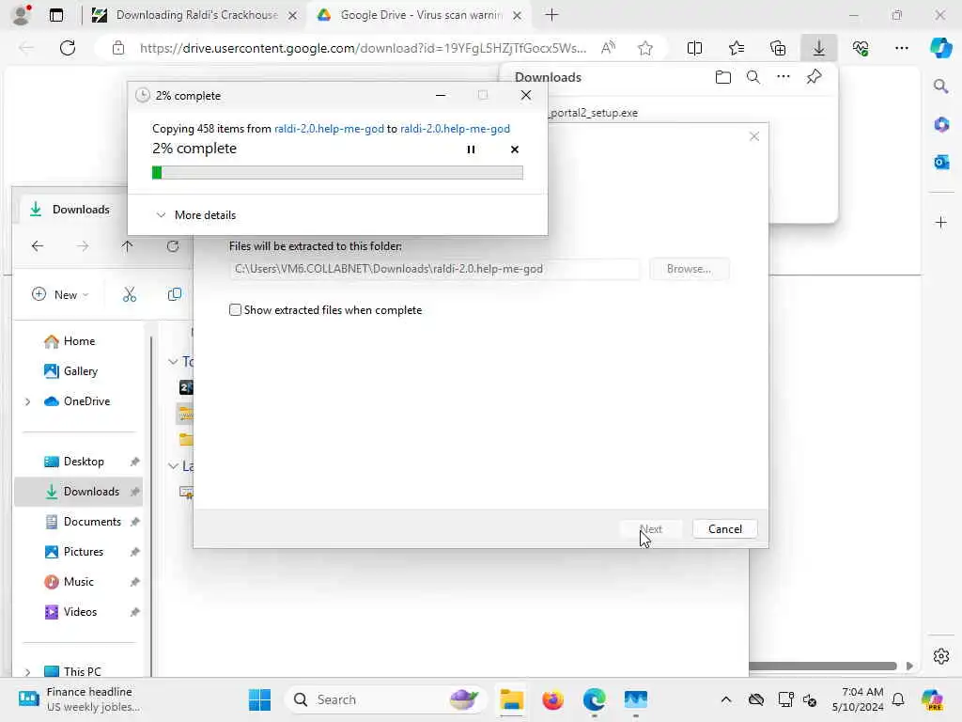Image resolution: width=962 pixels, height=722 pixels.
Task: Show hidden system tray icons
Action: pos(726,699)
